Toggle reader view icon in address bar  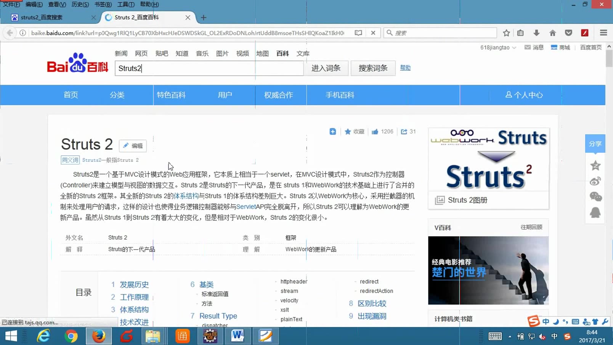[358, 33]
